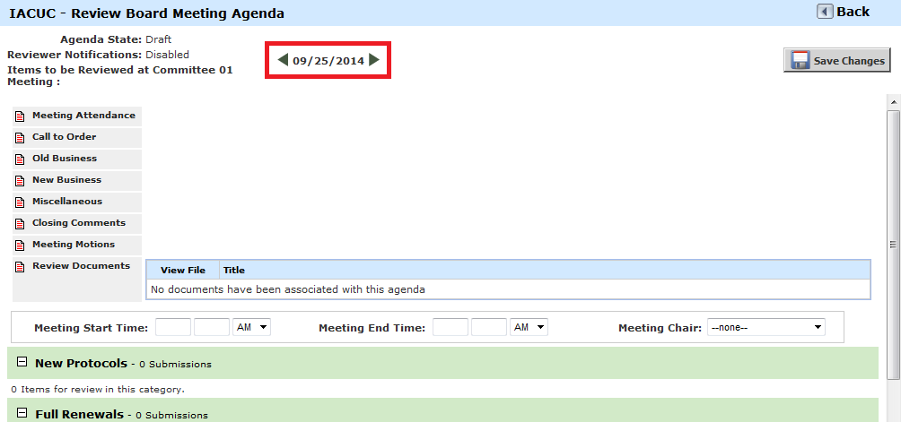Go to next meeting date arrow
The height and width of the screenshot is (422, 901).
(x=374, y=60)
